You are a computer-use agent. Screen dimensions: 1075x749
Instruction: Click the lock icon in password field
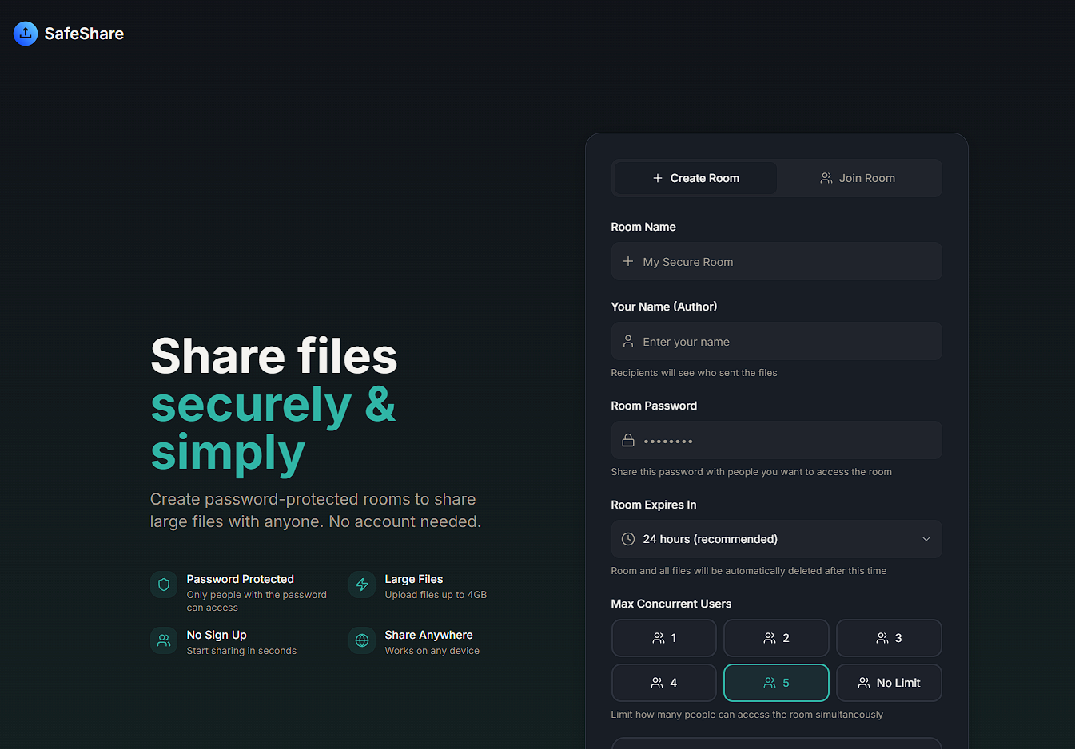628,440
